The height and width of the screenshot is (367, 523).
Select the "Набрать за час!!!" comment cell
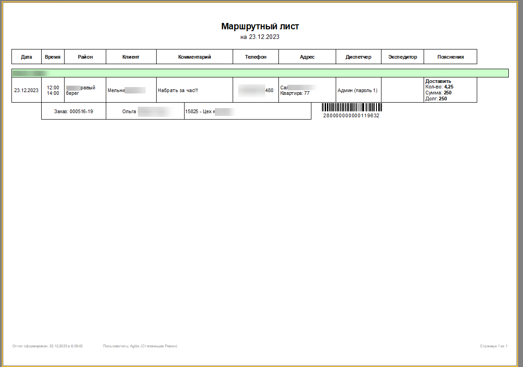[x=178, y=90]
